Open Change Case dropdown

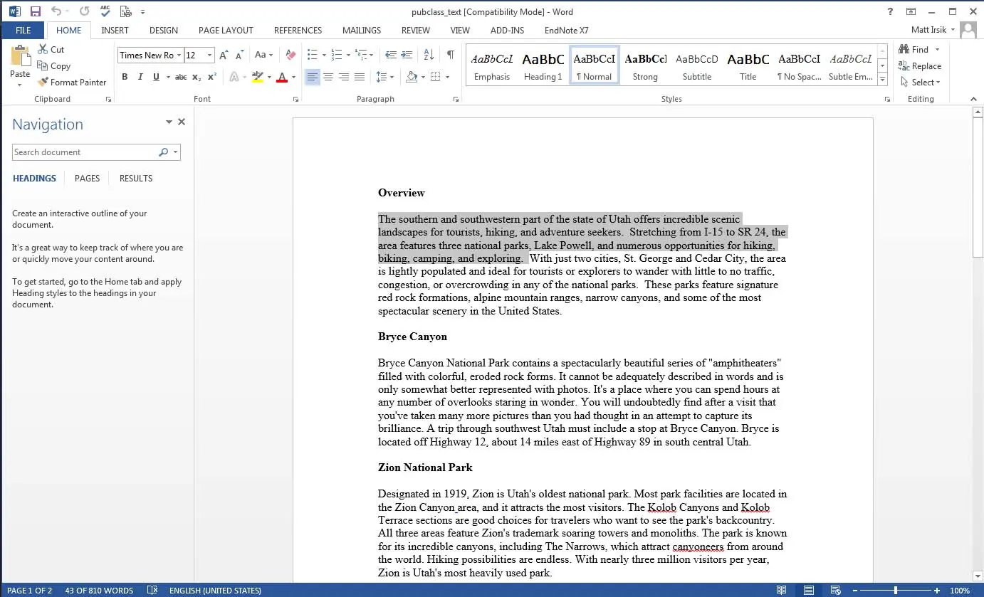pyautogui.click(x=263, y=55)
